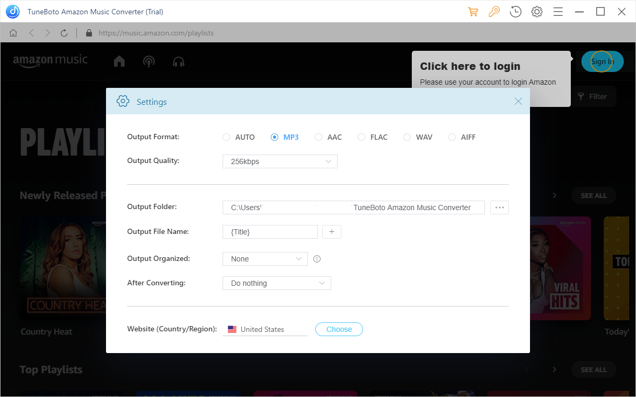Select AUTO output format
The image size is (636, 397).
[x=239, y=137]
